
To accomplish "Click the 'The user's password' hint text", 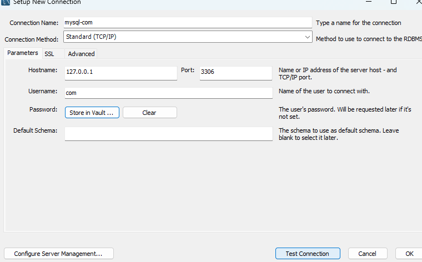I will click(345, 113).
